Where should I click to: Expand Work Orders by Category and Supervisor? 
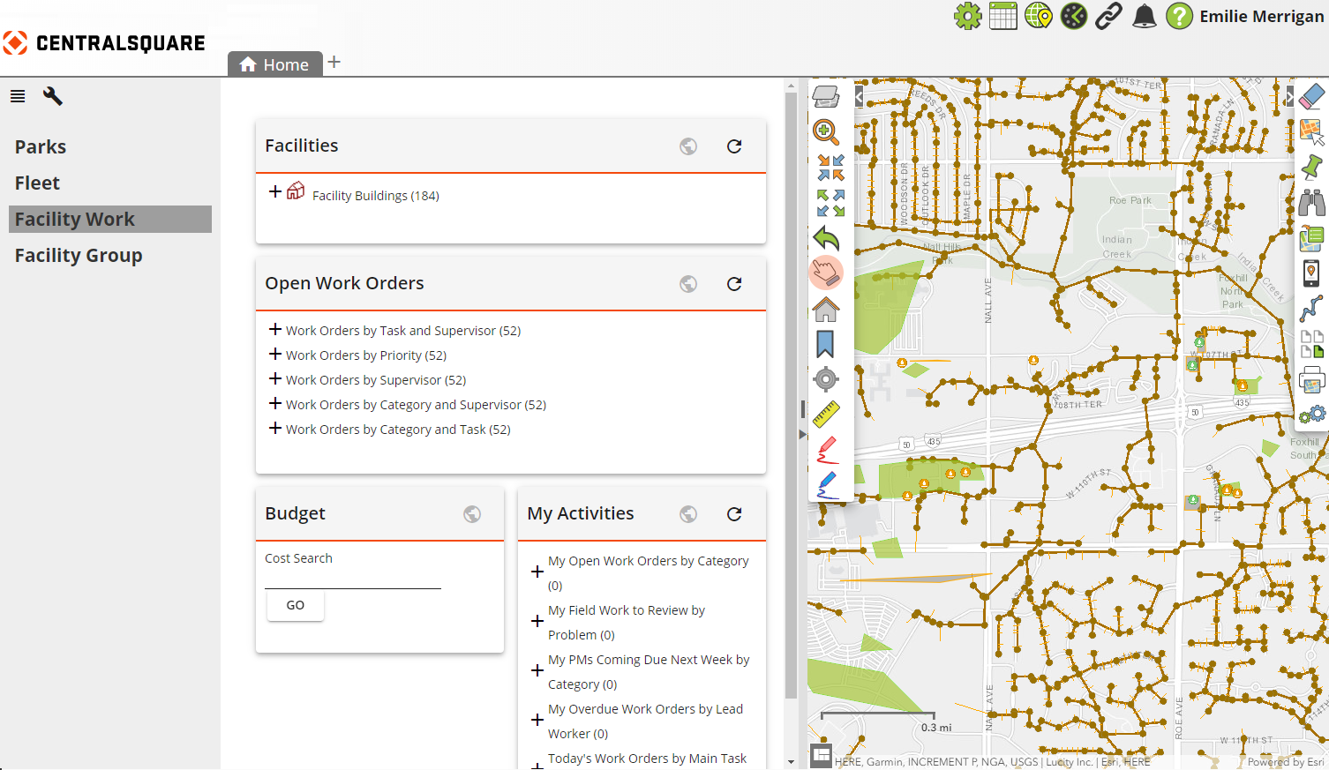[275, 403]
